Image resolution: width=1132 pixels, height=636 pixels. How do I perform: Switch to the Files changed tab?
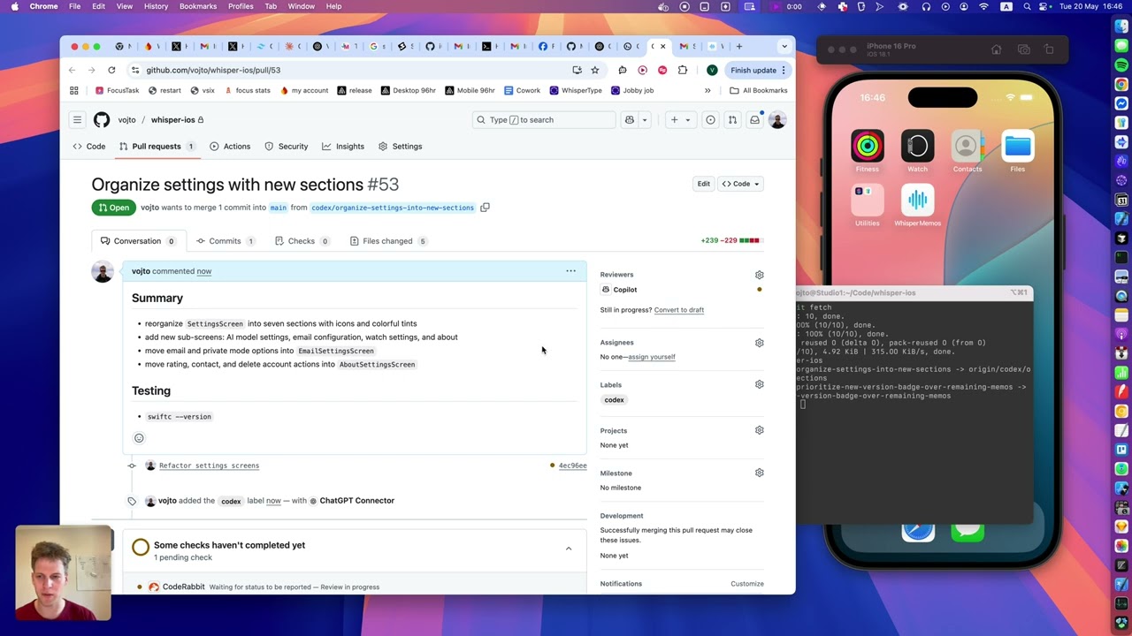387,241
